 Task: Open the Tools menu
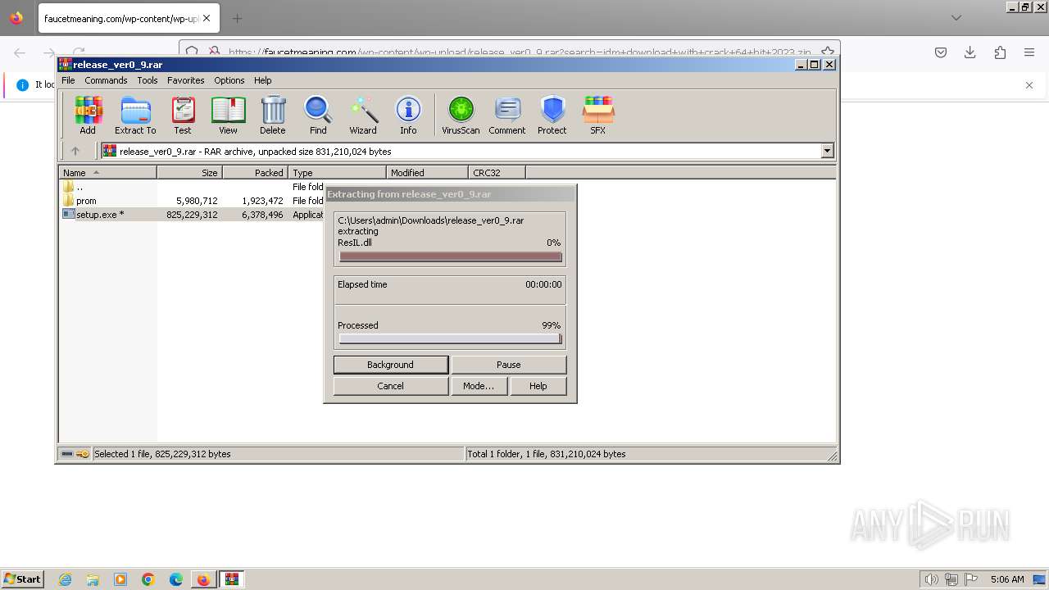(148, 80)
